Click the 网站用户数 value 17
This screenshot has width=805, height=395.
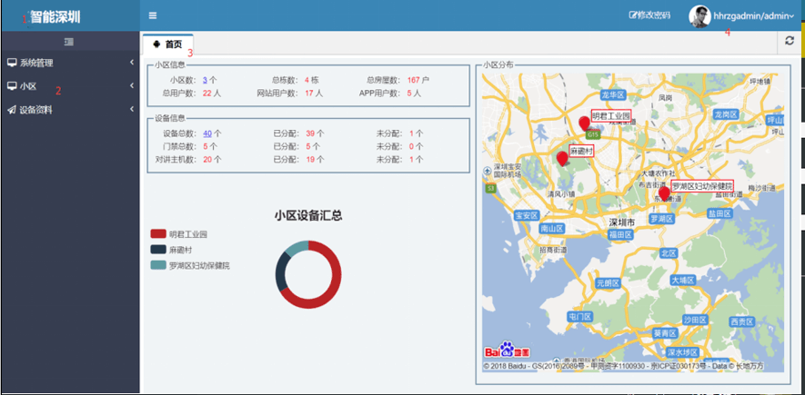(x=309, y=94)
